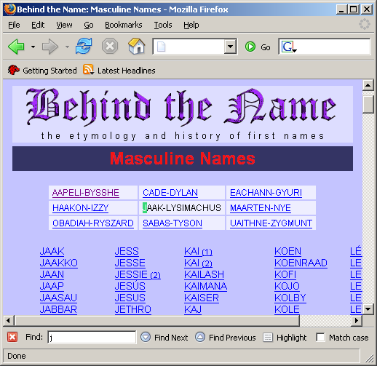Open the Latest Headlines RSS icon
Screen dimensions: 377x366
click(88, 70)
